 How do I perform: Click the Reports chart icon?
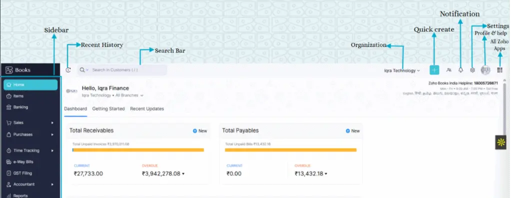tap(9, 195)
